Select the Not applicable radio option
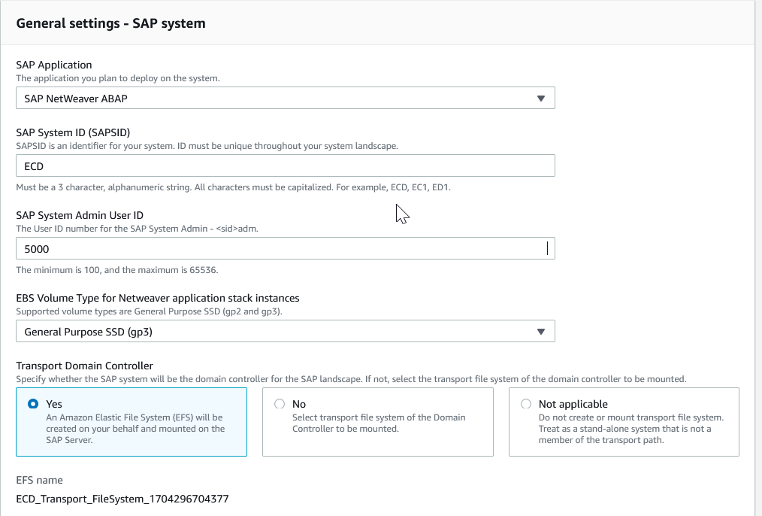Image resolution: width=762 pixels, height=516 pixels. [x=526, y=404]
